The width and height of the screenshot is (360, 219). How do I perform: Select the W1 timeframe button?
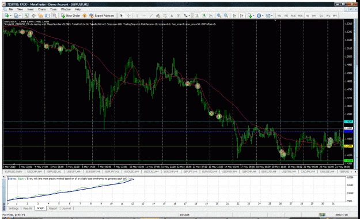coord(328,16)
